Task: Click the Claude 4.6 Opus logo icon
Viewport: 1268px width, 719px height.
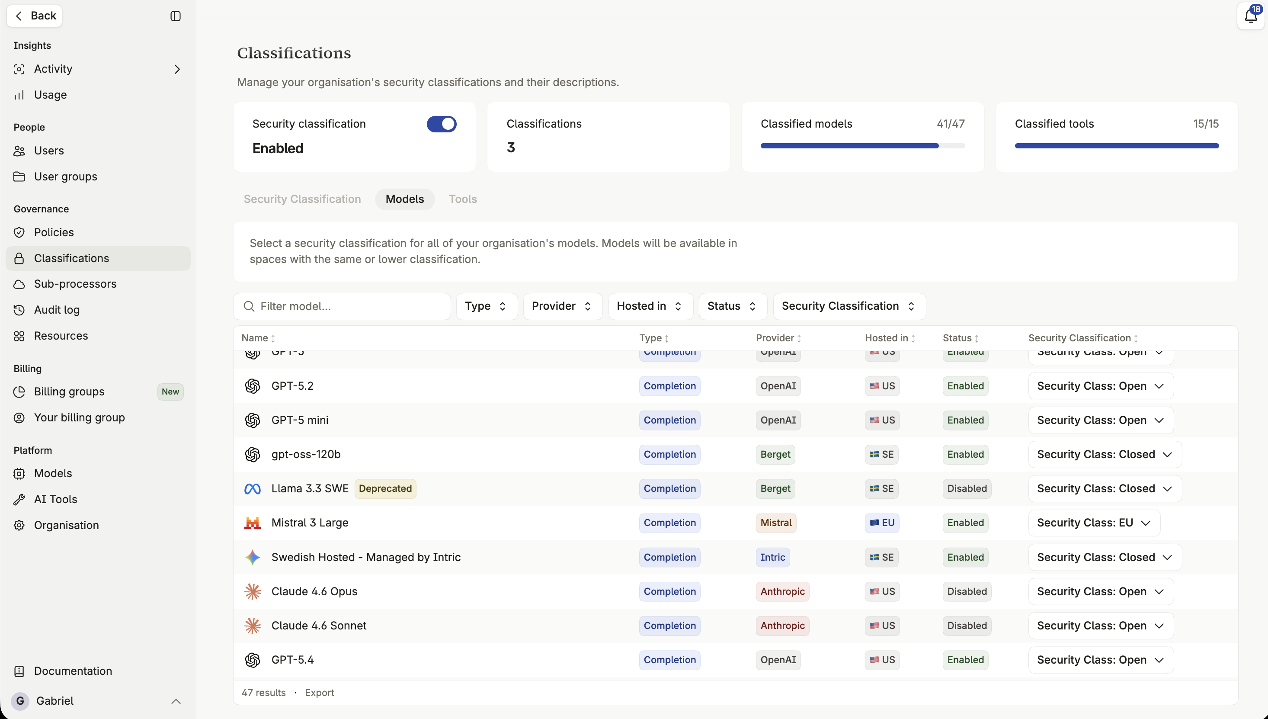Action: tap(252, 591)
